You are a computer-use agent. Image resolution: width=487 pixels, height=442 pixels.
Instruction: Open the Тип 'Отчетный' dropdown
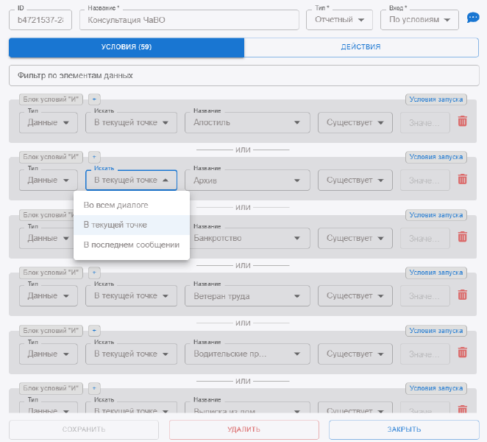[x=339, y=20]
